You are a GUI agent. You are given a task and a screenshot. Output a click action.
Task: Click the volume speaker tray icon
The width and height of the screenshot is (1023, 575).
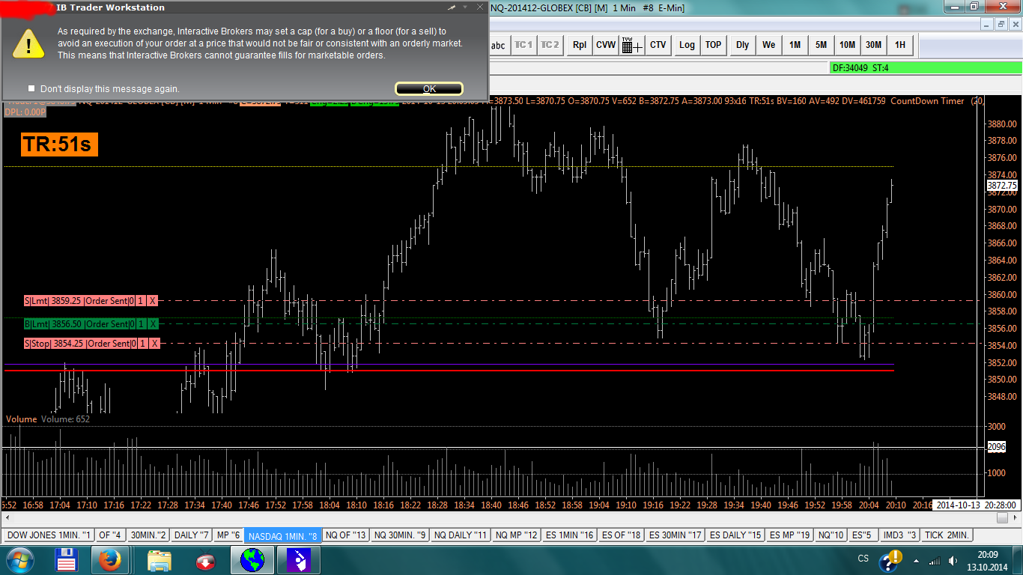point(952,561)
